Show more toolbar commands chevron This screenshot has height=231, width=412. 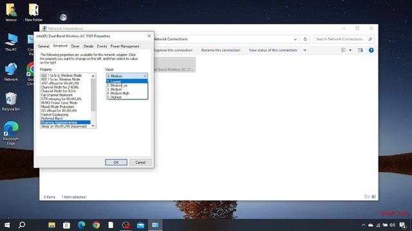(x=304, y=50)
